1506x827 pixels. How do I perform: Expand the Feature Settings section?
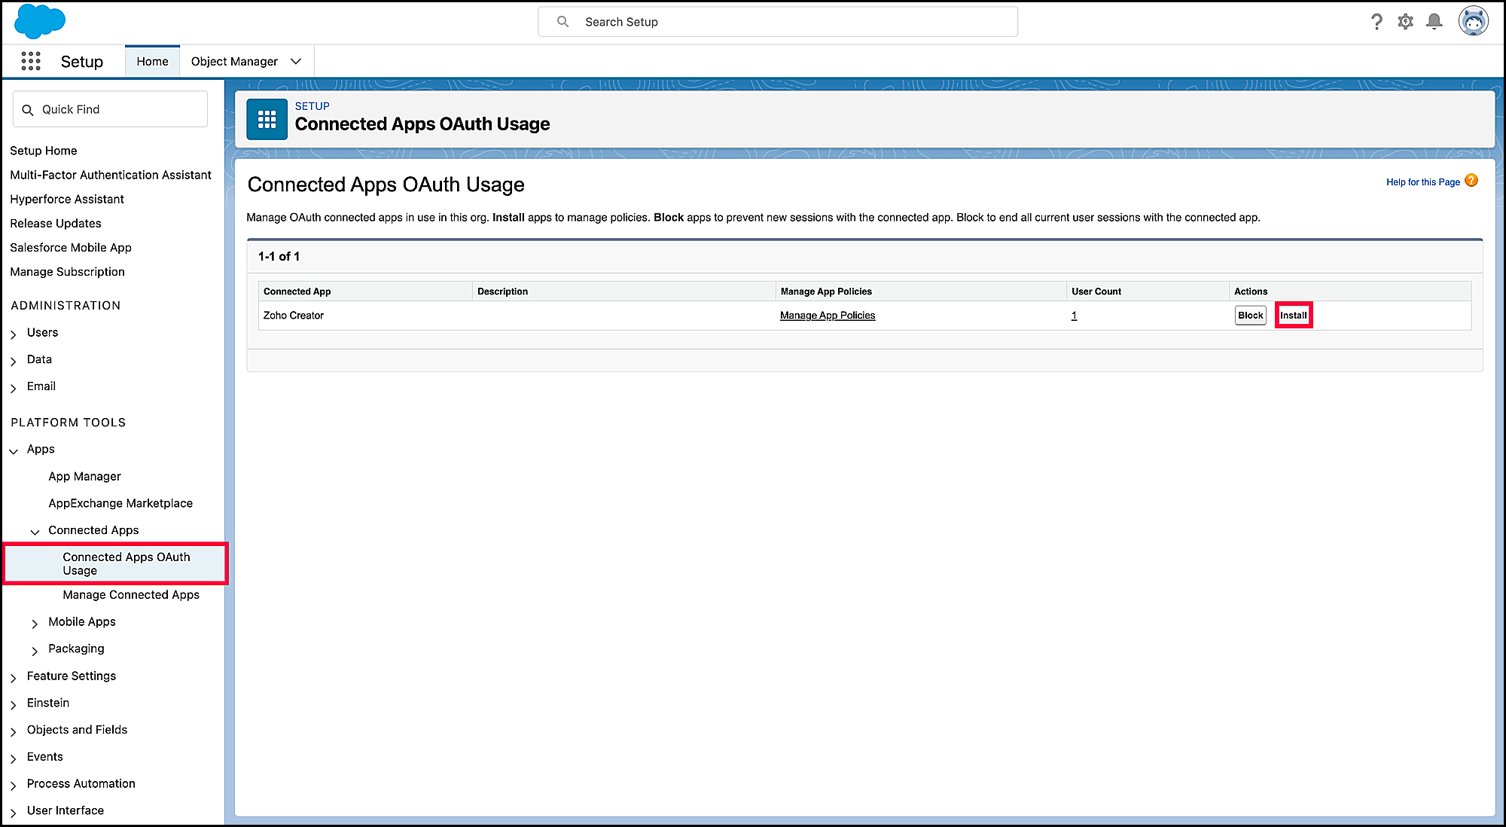click(x=14, y=677)
